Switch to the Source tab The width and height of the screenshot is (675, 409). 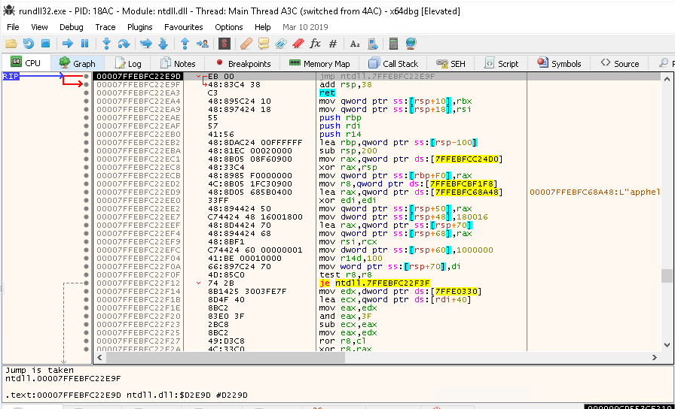[x=619, y=64]
